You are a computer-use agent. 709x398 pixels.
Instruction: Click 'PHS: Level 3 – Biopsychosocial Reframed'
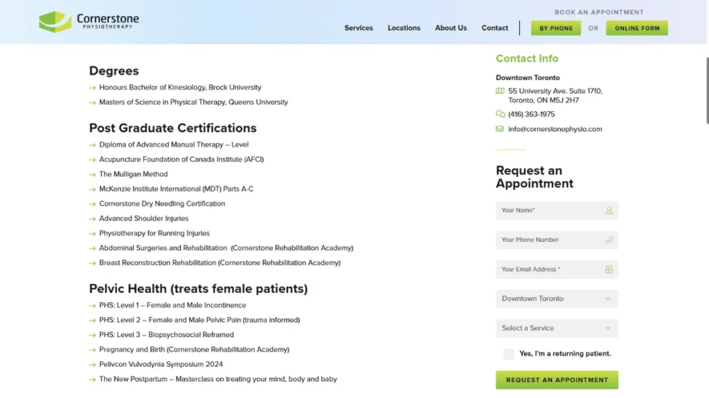pos(166,335)
